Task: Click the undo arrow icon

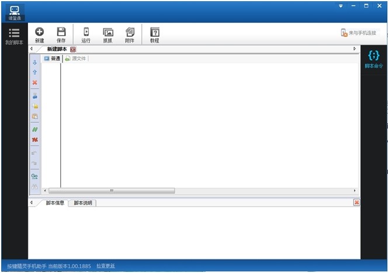Action: 34,153
